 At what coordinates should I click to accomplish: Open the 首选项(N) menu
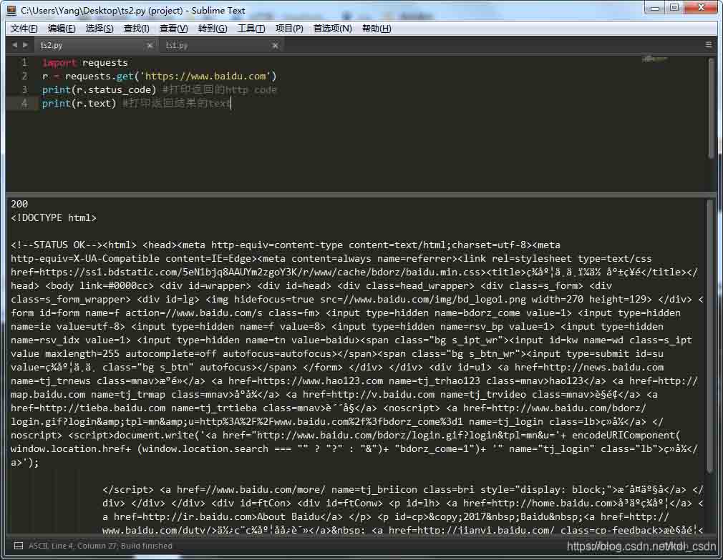332,29
